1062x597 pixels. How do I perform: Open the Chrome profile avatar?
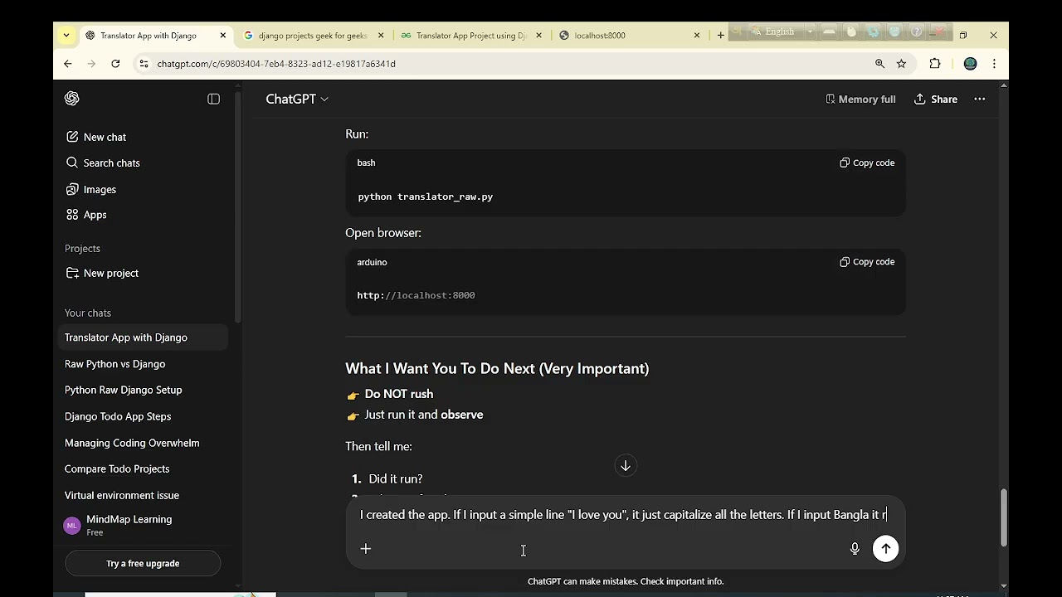pos(970,63)
